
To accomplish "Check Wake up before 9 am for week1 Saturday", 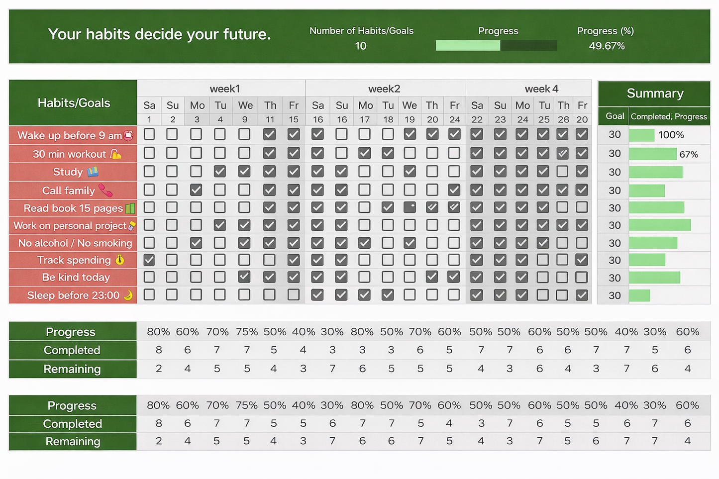I will tap(149, 134).
